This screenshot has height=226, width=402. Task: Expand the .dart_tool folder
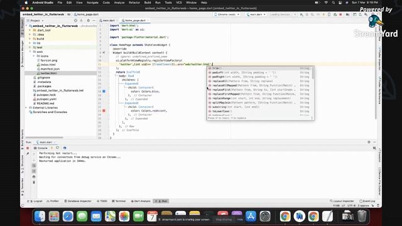30,30
